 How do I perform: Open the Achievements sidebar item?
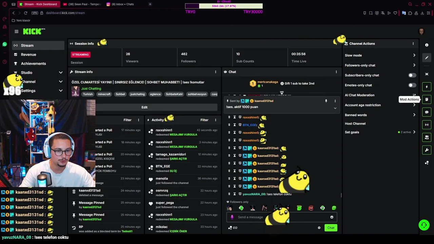[38, 64]
